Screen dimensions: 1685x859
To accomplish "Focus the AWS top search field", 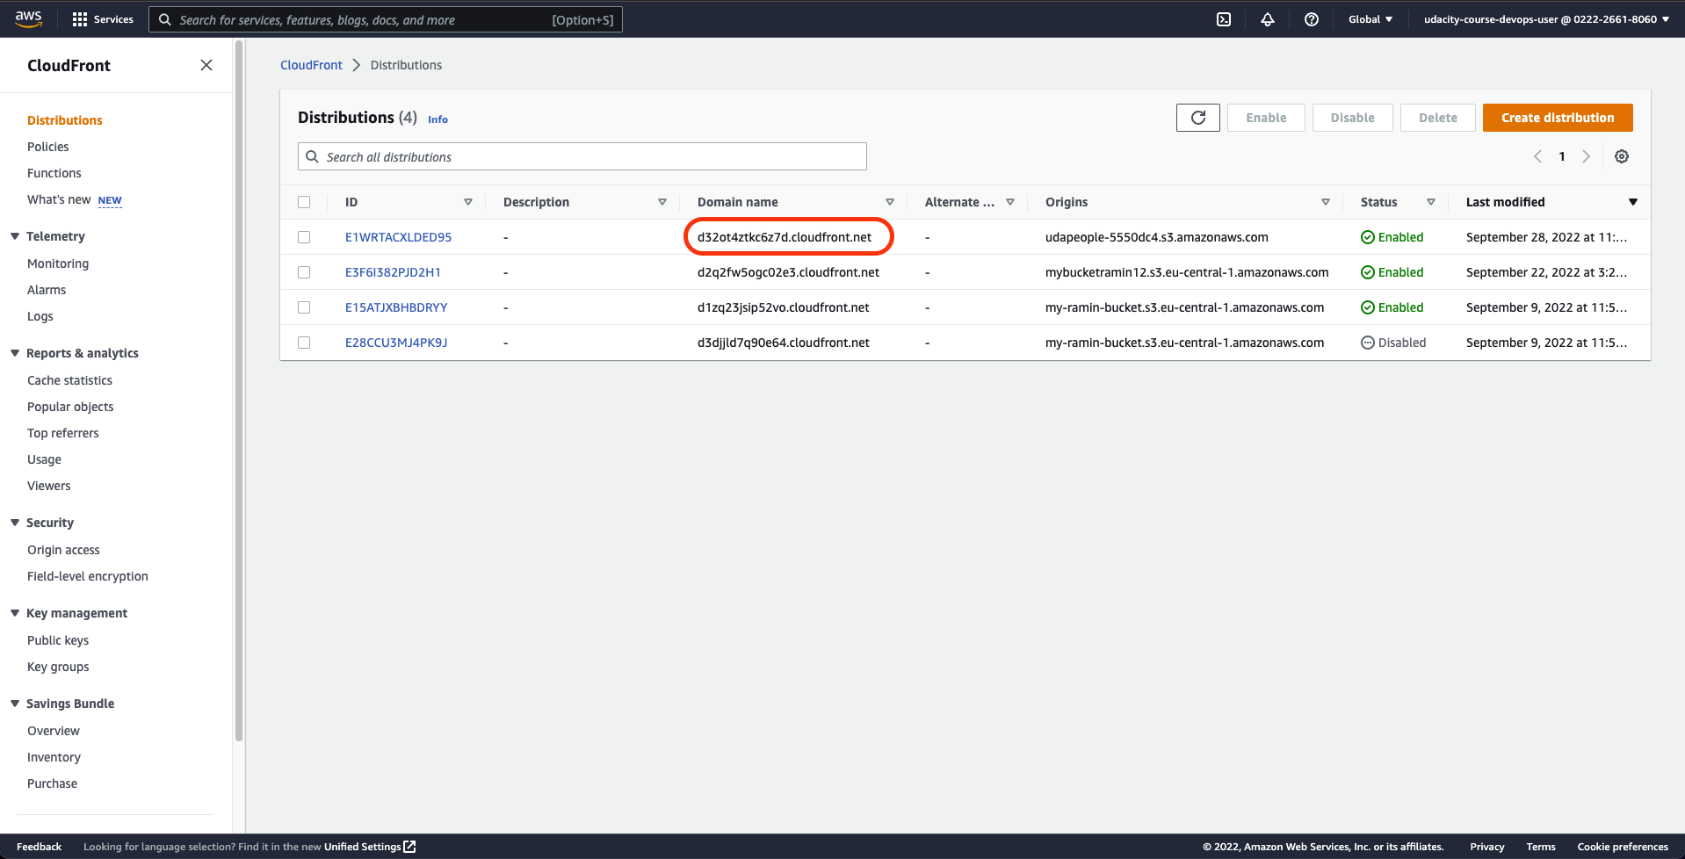I will click(x=386, y=19).
